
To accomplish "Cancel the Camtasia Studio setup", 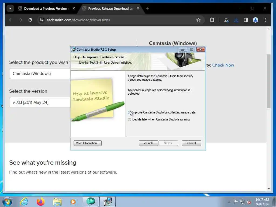I will (191, 143).
